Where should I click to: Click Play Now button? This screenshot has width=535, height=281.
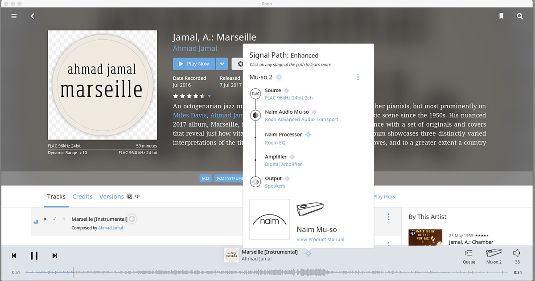(x=194, y=64)
